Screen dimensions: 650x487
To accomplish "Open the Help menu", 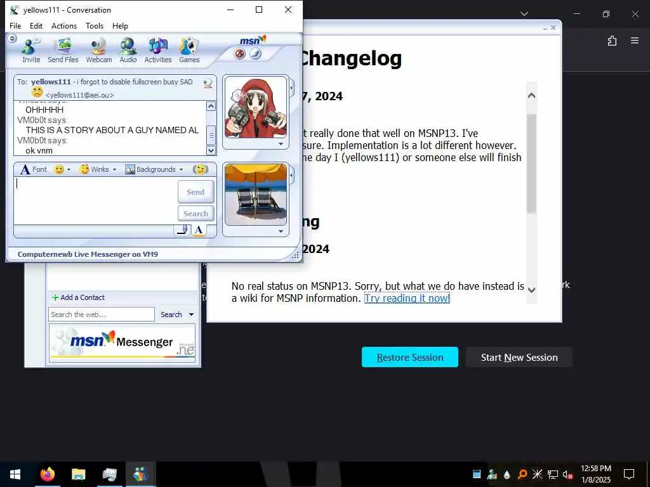I will pyautogui.click(x=120, y=25).
